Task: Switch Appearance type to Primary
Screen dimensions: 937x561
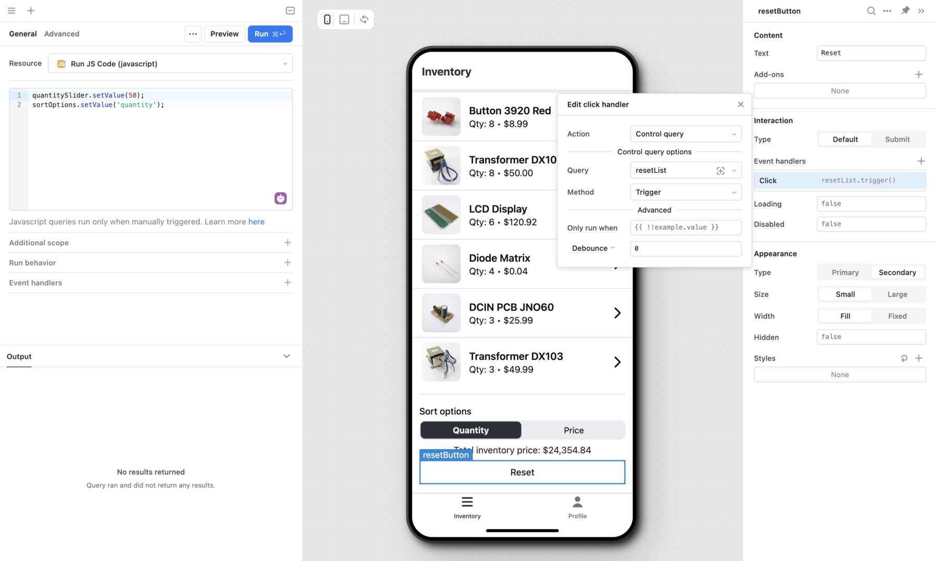Action: 845,272
